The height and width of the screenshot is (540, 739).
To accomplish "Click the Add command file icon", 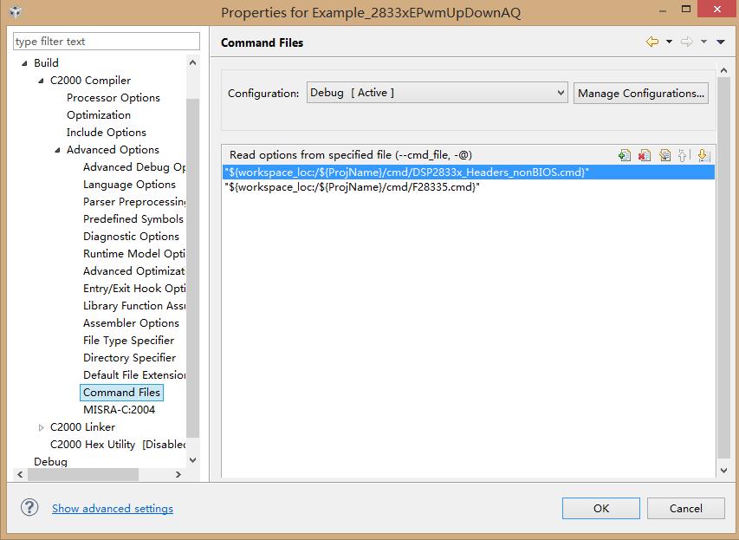I will 625,155.
